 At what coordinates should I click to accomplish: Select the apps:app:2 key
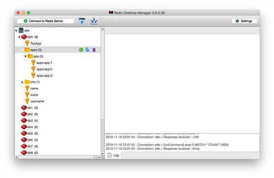(44, 69)
